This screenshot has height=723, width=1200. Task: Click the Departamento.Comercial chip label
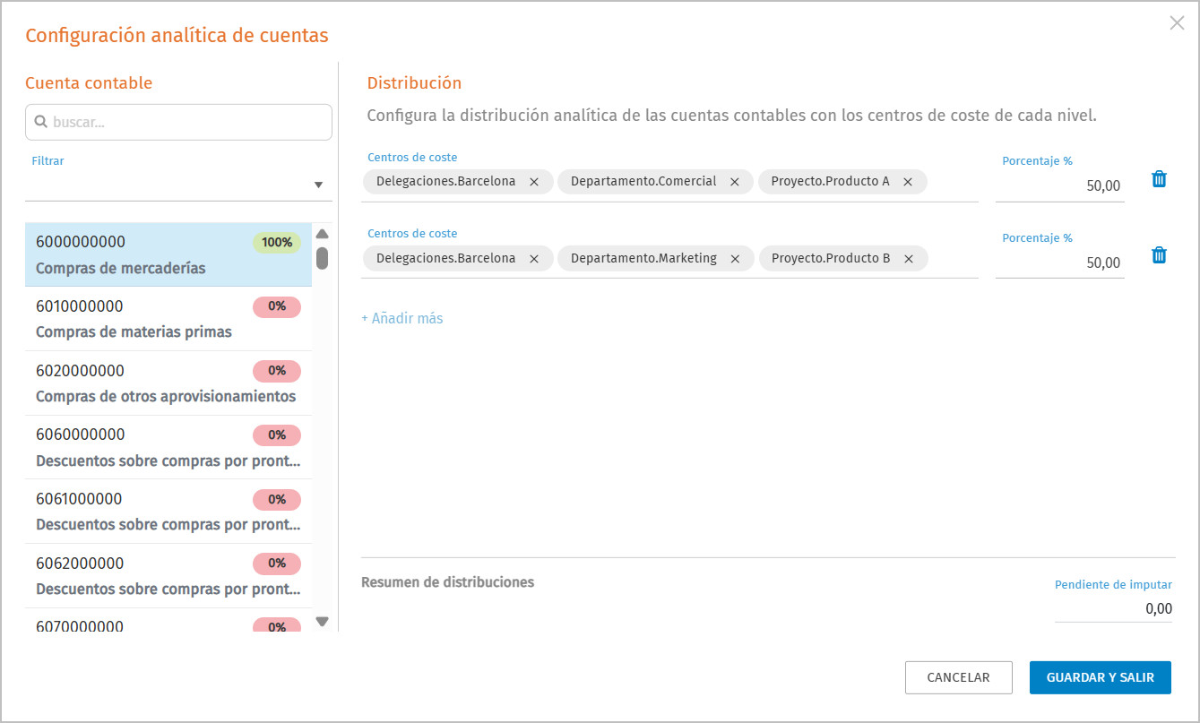click(643, 181)
